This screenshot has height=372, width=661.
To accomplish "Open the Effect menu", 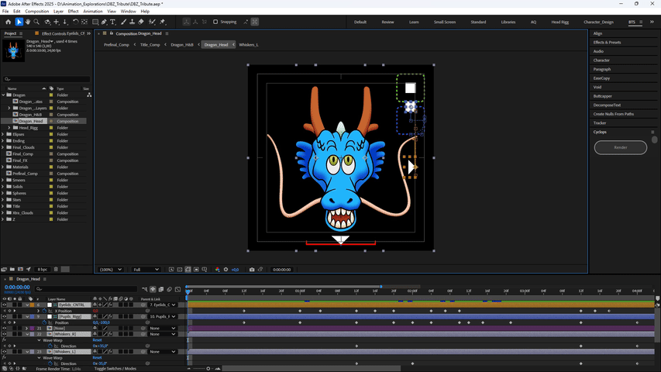I will coord(74,12).
